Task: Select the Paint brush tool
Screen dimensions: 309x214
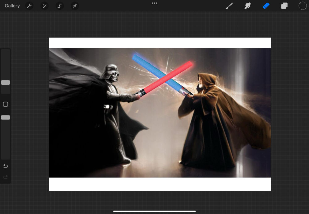Action: click(229, 6)
